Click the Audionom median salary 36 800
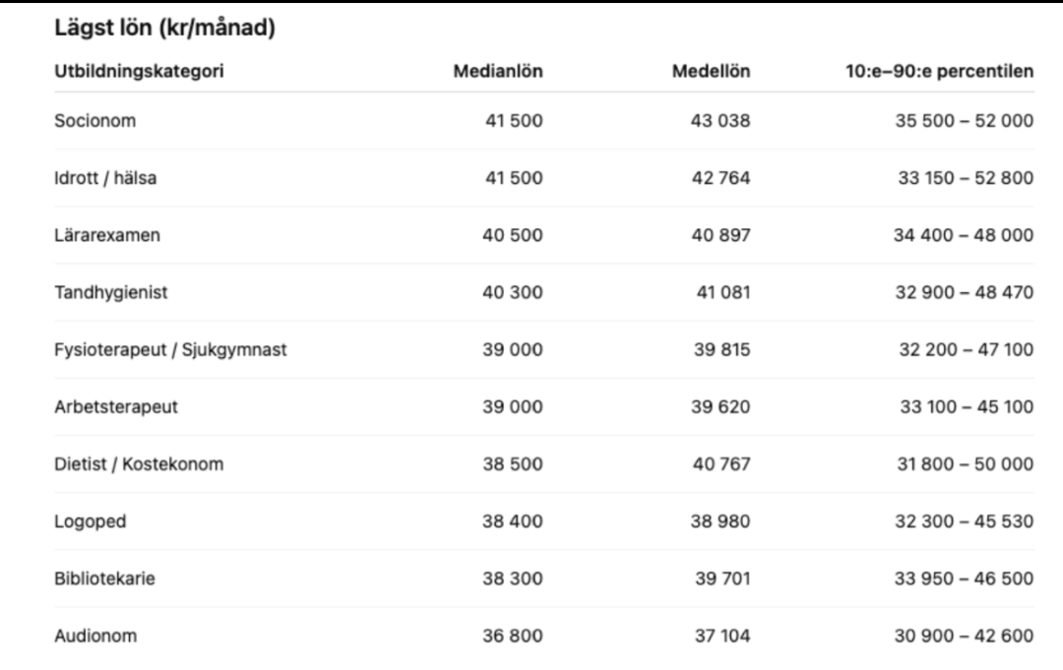The height and width of the screenshot is (670, 1063). pyautogui.click(x=513, y=636)
